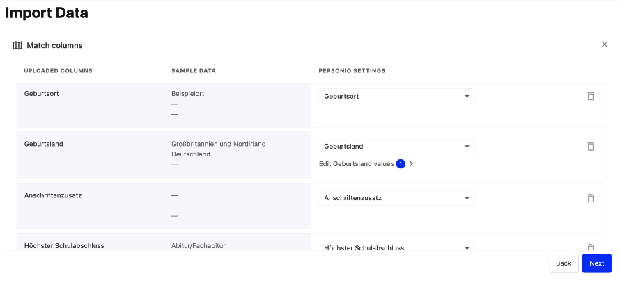This screenshot has height=285, width=620.
Task: Close the Match columns panel
Action: (605, 44)
